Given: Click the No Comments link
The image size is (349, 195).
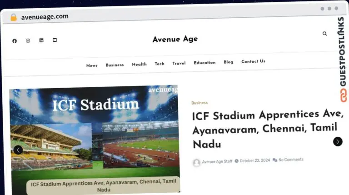Looking at the screenshot, I should click(290, 160).
